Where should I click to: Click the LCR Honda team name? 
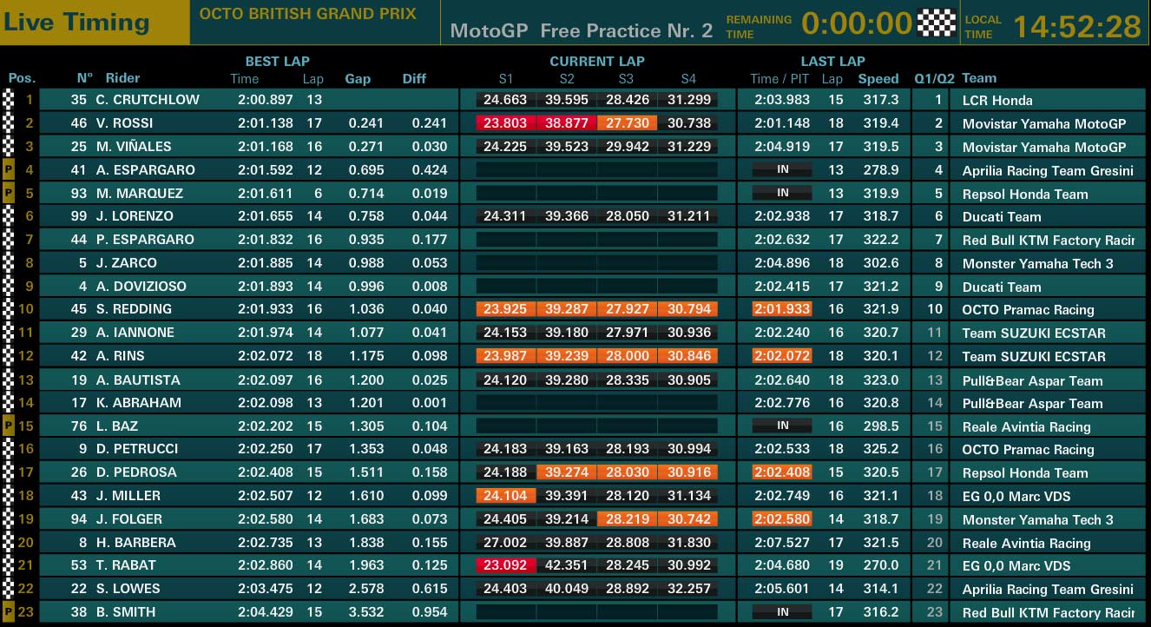coord(997,100)
